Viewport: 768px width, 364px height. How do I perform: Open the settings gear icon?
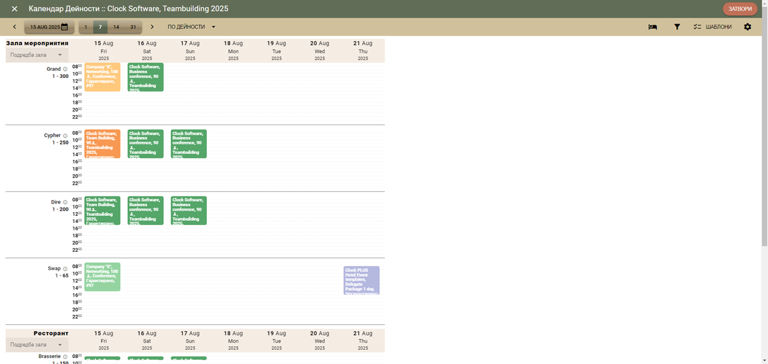[x=747, y=27]
